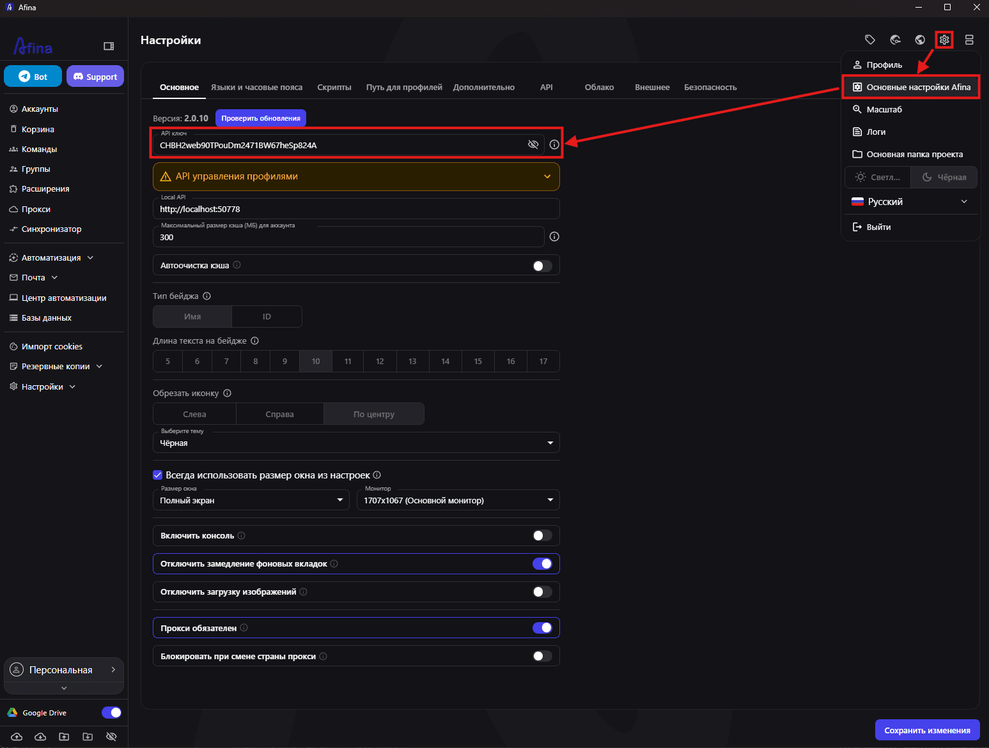Uncheck Всегда использовать размер окна из настроек

coord(157,475)
